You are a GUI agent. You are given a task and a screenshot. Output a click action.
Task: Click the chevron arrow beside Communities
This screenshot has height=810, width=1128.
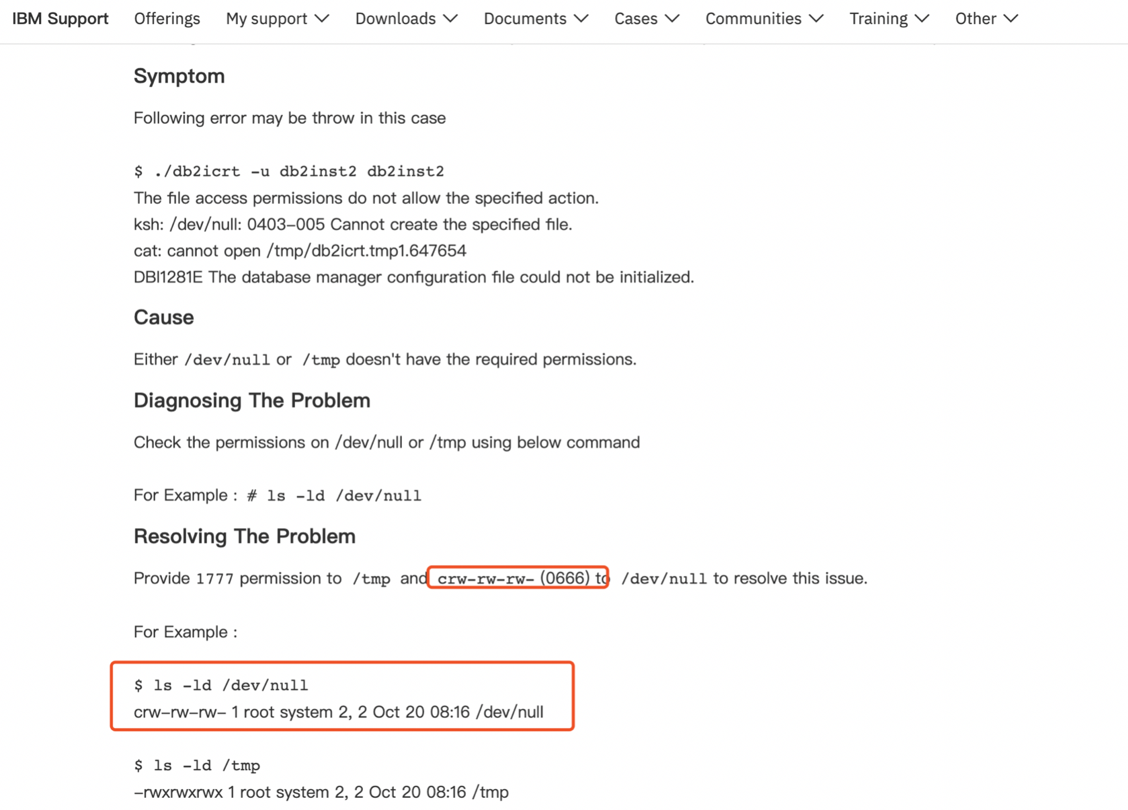point(816,19)
